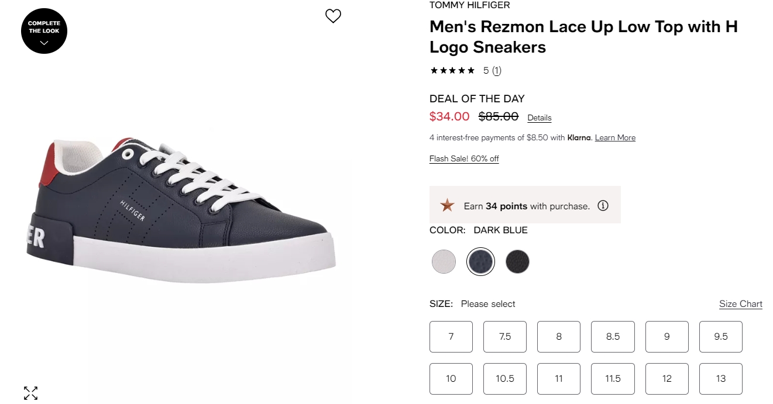The height and width of the screenshot is (404, 773).
Task: Select shoe size 8.5
Action: [x=613, y=337]
